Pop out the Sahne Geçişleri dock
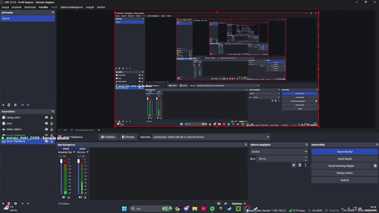This screenshot has height=213, width=379. coord(307,145)
